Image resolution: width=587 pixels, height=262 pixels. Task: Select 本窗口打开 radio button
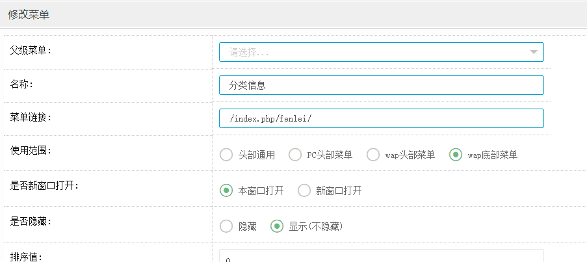tap(226, 190)
